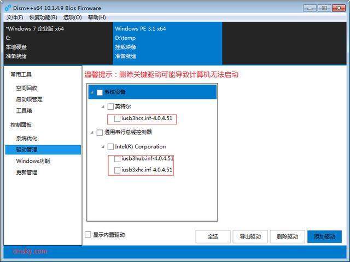Image resolution: width=350 pixels, height=262 pixels.
Task: Collapse the 英特尔 vendor node
Action: tap(102, 106)
